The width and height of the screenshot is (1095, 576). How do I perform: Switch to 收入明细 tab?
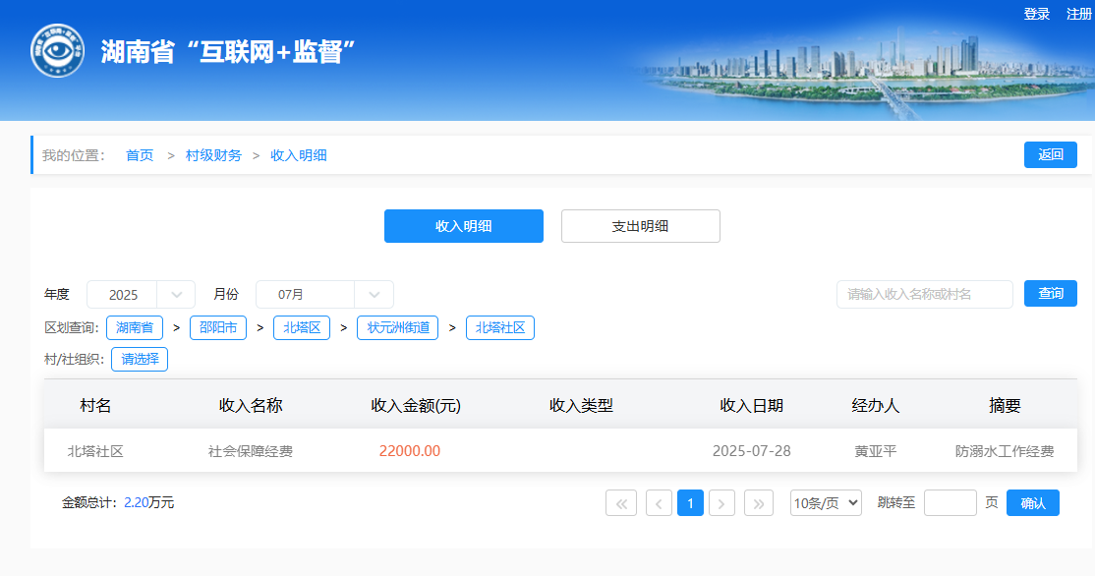pyautogui.click(x=463, y=226)
